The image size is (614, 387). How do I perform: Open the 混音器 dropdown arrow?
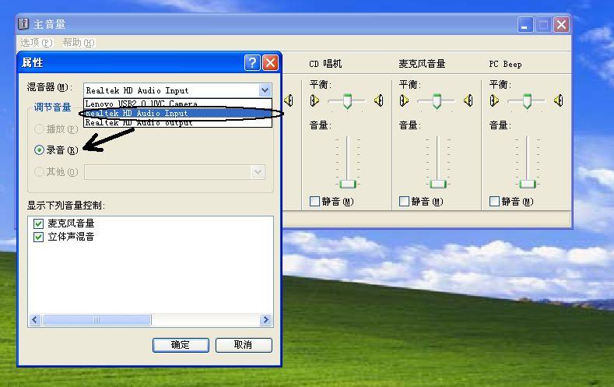pyautogui.click(x=265, y=90)
